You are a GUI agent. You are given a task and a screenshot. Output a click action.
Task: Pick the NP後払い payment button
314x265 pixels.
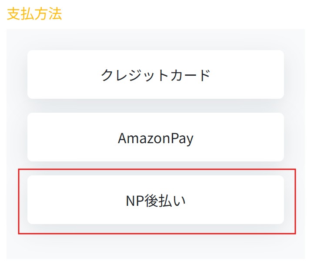(x=155, y=201)
